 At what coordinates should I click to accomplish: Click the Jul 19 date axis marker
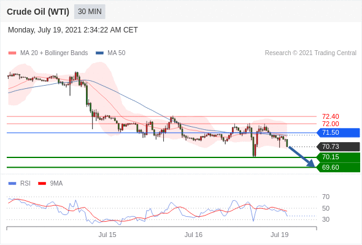coord(279,235)
